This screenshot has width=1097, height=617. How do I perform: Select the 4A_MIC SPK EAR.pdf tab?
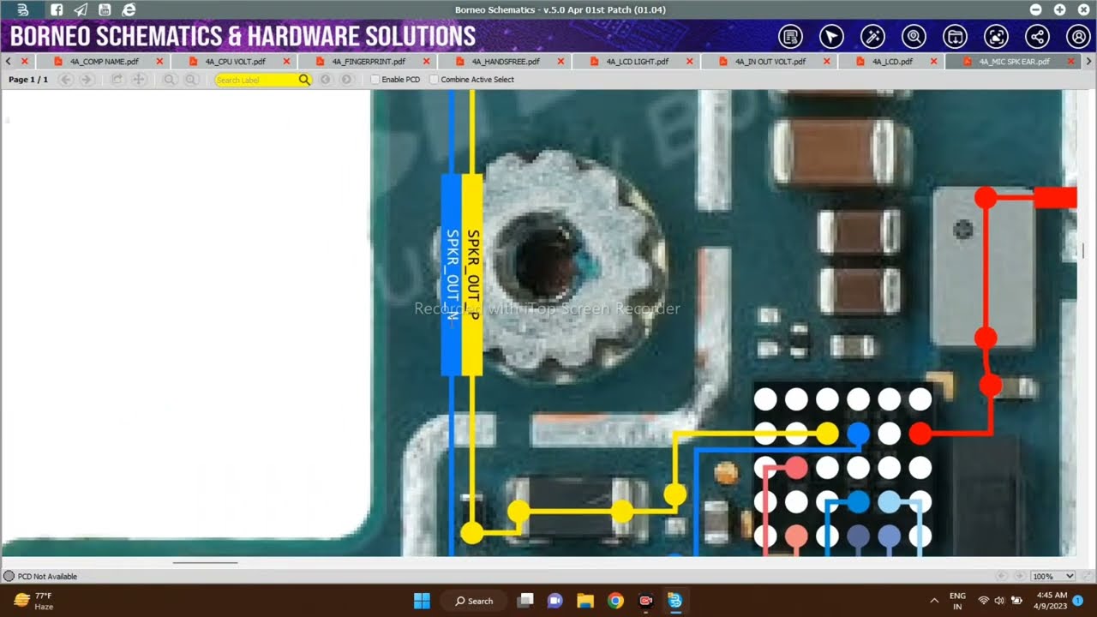[1014, 62]
